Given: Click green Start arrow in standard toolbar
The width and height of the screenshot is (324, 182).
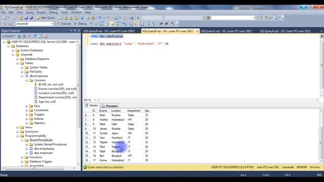Looking at the screenshot, I should (x=138, y=18).
